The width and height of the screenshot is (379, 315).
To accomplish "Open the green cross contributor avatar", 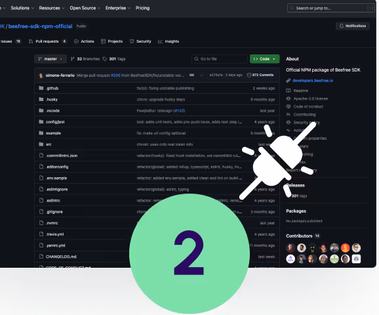I will pyautogui.click(x=334, y=259).
